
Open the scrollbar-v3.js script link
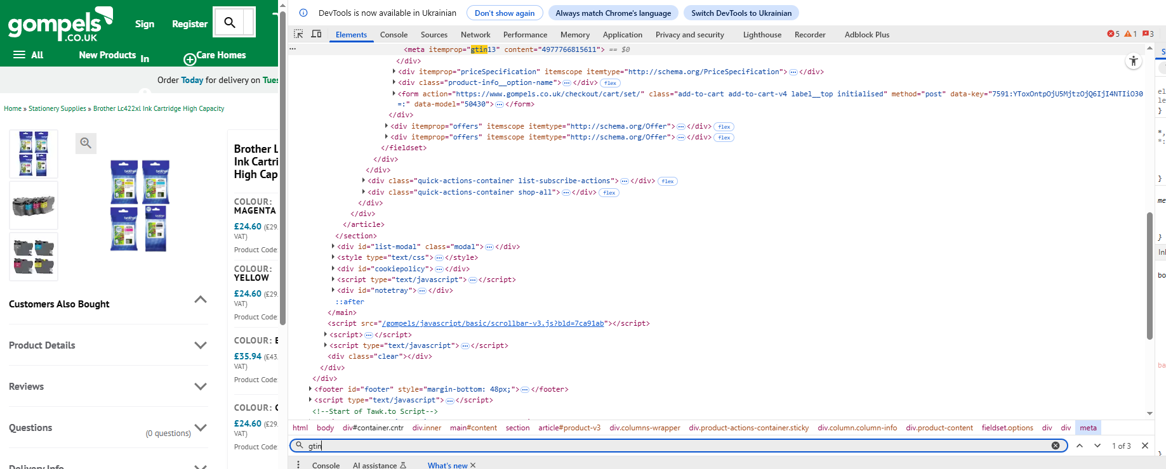(x=493, y=323)
